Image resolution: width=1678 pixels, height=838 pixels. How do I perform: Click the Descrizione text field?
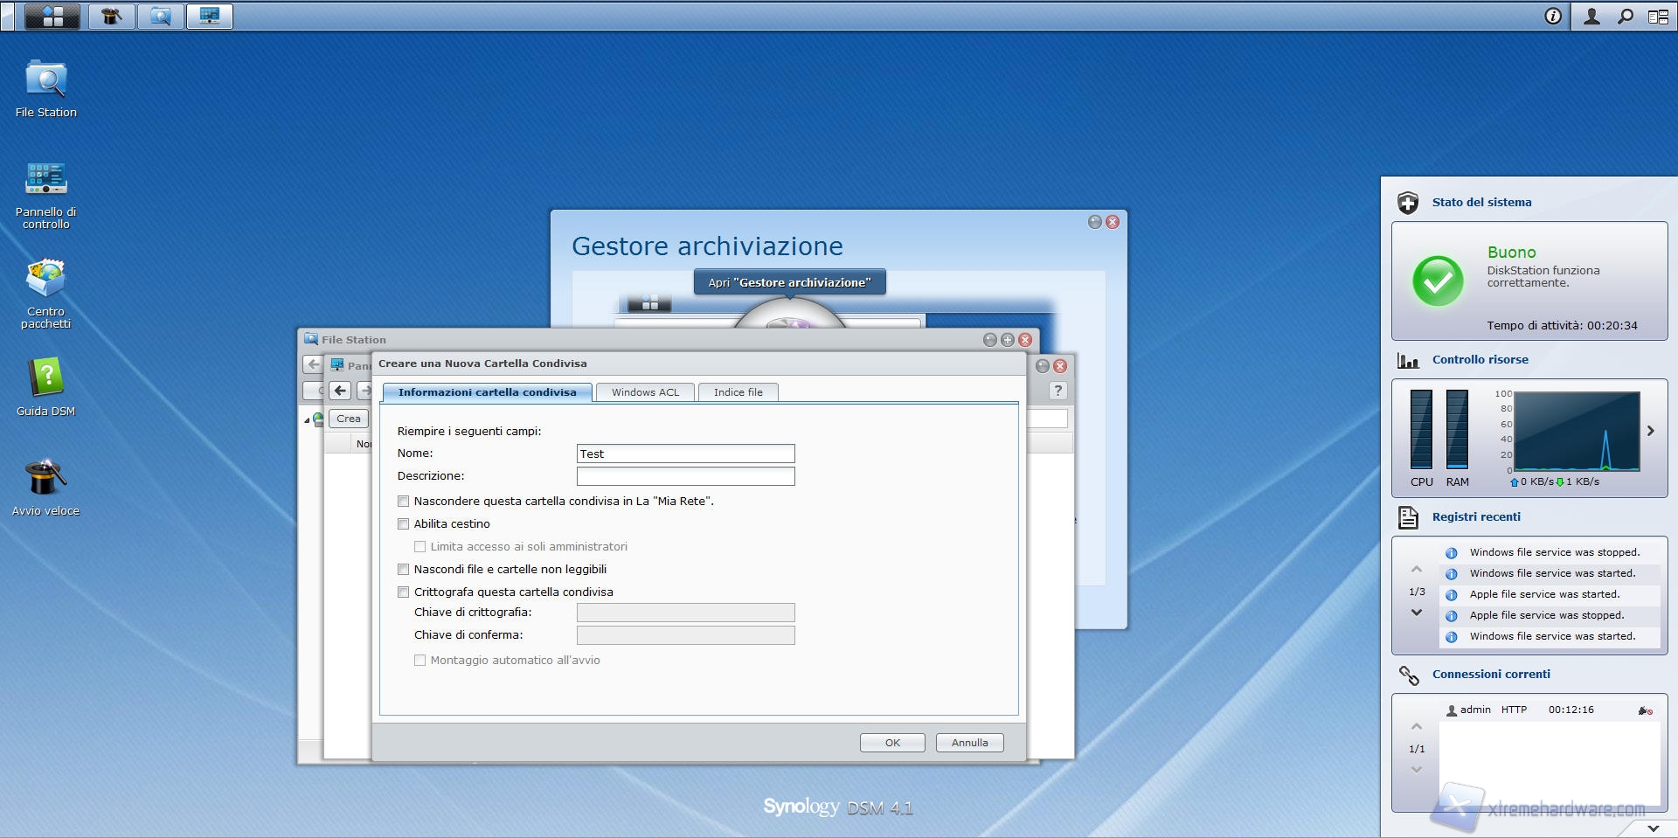[685, 476]
